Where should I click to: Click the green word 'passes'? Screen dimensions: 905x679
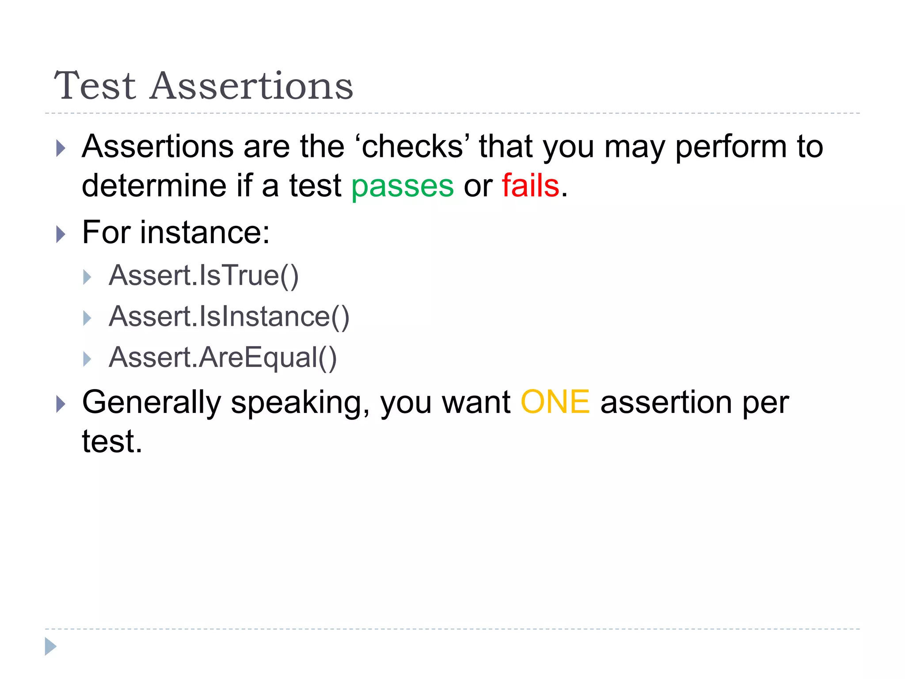pos(403,187)
